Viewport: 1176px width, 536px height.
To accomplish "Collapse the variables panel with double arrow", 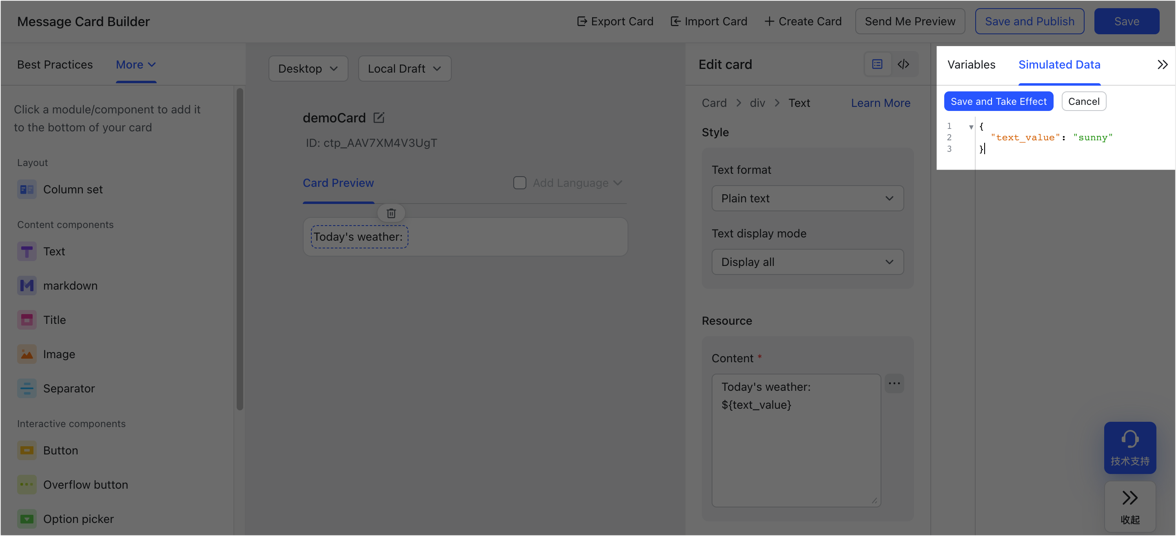I will (1162, 64).
